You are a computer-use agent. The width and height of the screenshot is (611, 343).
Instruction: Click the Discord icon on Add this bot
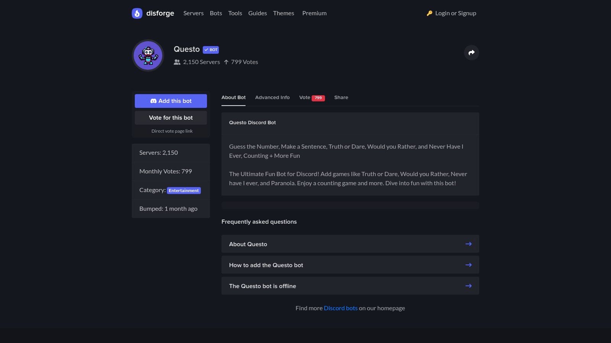tap(154, 101)
